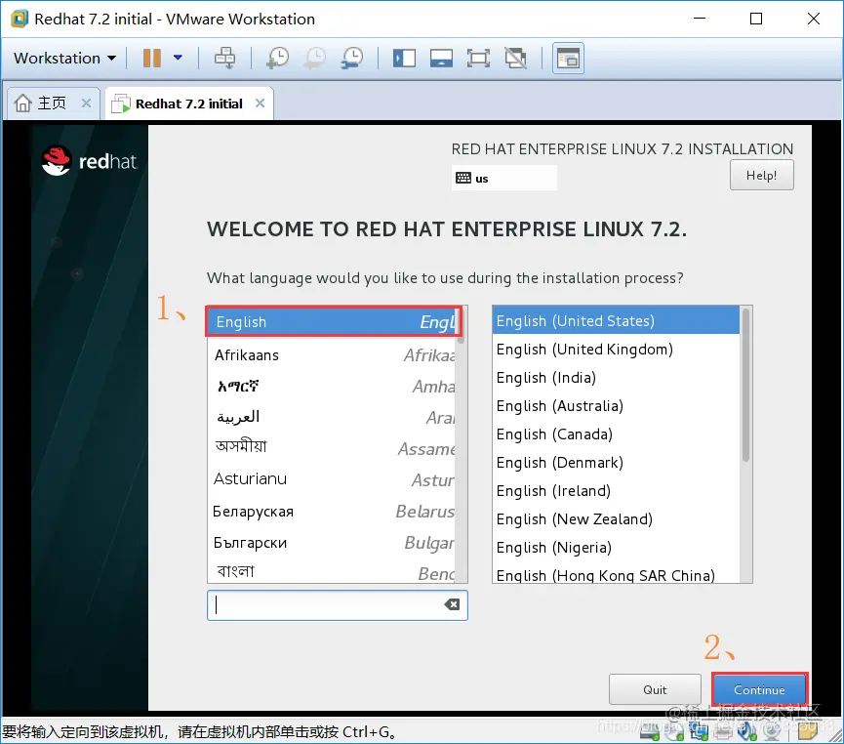The image size is (844, 744).
Task: Select Afrikaans in the language list
Action: 333,355
